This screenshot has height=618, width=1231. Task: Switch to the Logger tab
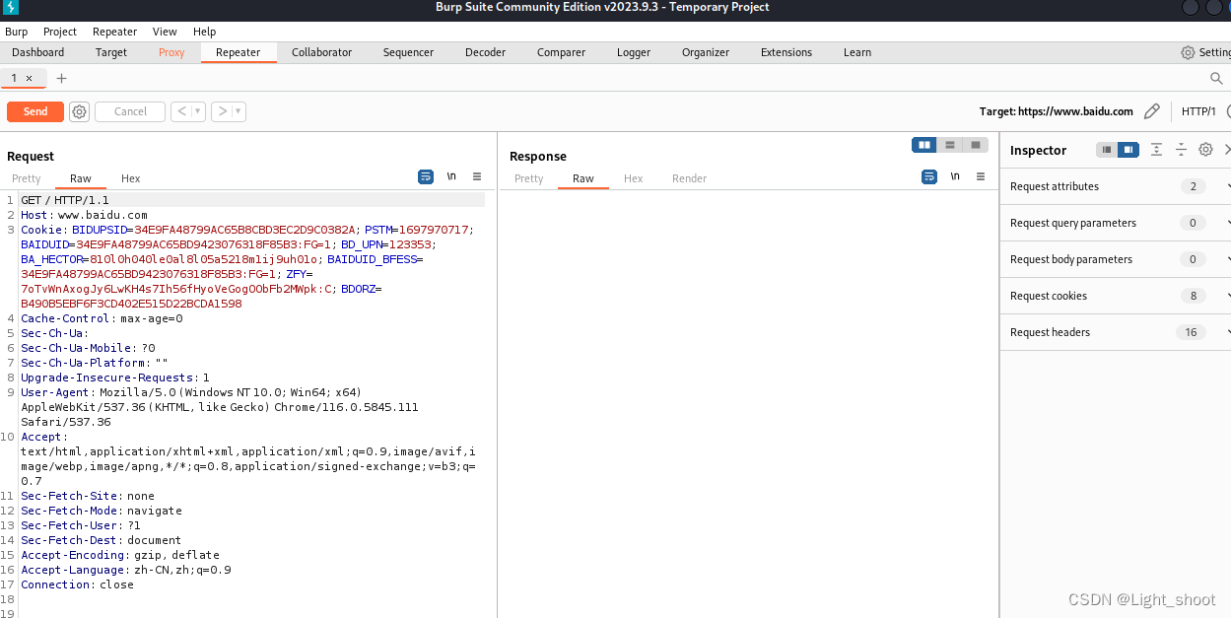coord(634,52)
